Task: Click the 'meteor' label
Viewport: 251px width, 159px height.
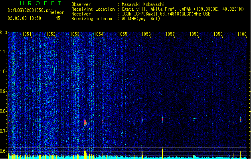Action: (57, 12)
